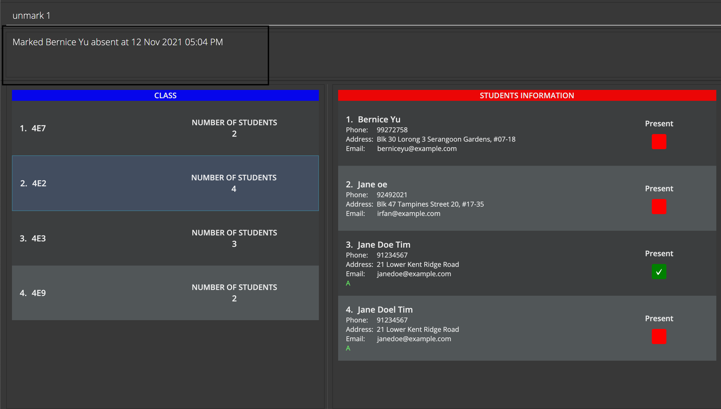The width and height of the screenshot is (721, 409).
Task: Select class 4E7 in class list
Action: 165,128
